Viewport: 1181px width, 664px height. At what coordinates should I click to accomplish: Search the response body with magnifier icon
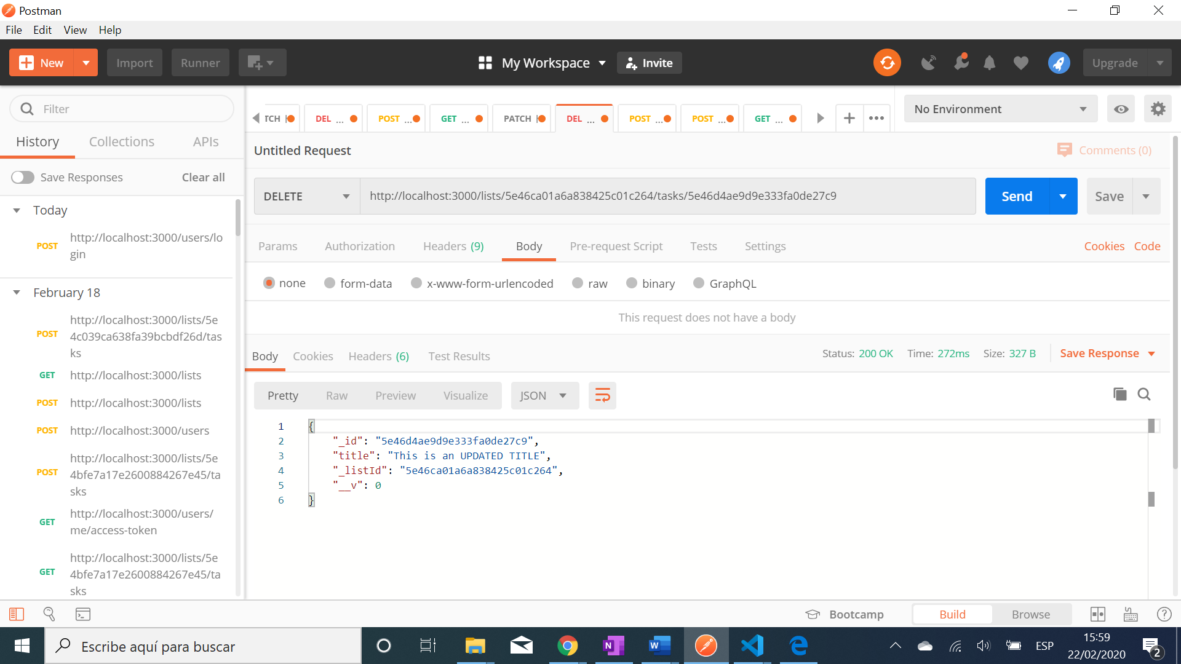1144,394
